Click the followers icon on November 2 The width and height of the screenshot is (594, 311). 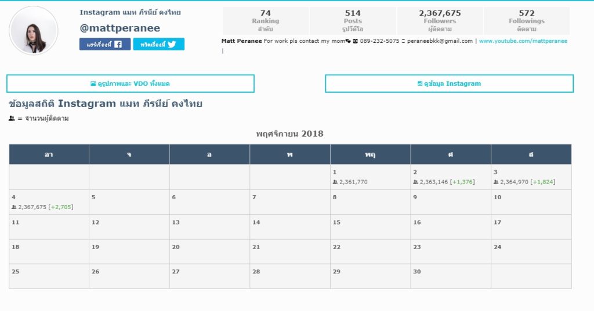point(415,182)
